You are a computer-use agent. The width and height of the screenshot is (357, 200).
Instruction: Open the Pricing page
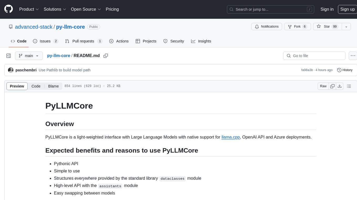112,9
